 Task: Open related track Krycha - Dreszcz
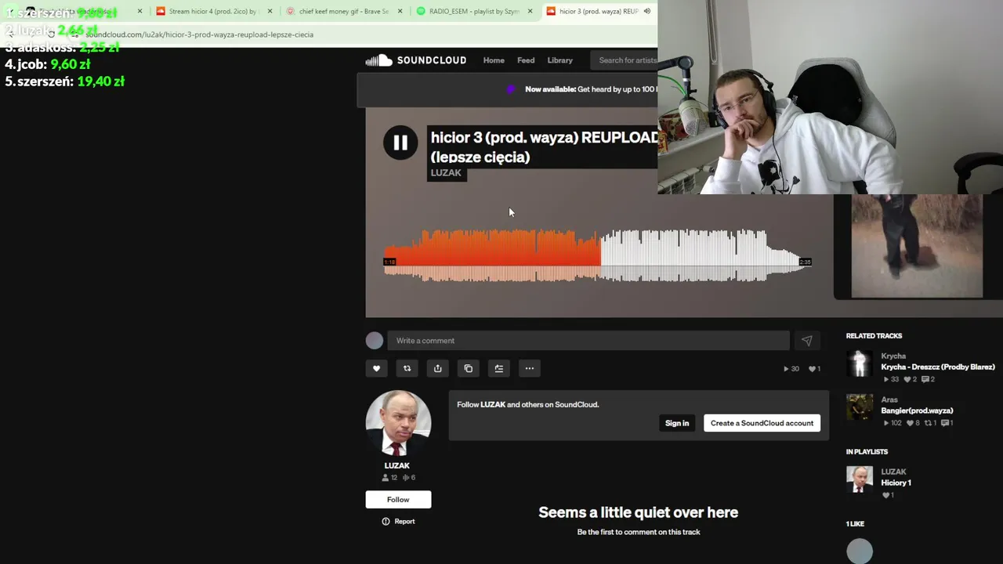[937, 367]
